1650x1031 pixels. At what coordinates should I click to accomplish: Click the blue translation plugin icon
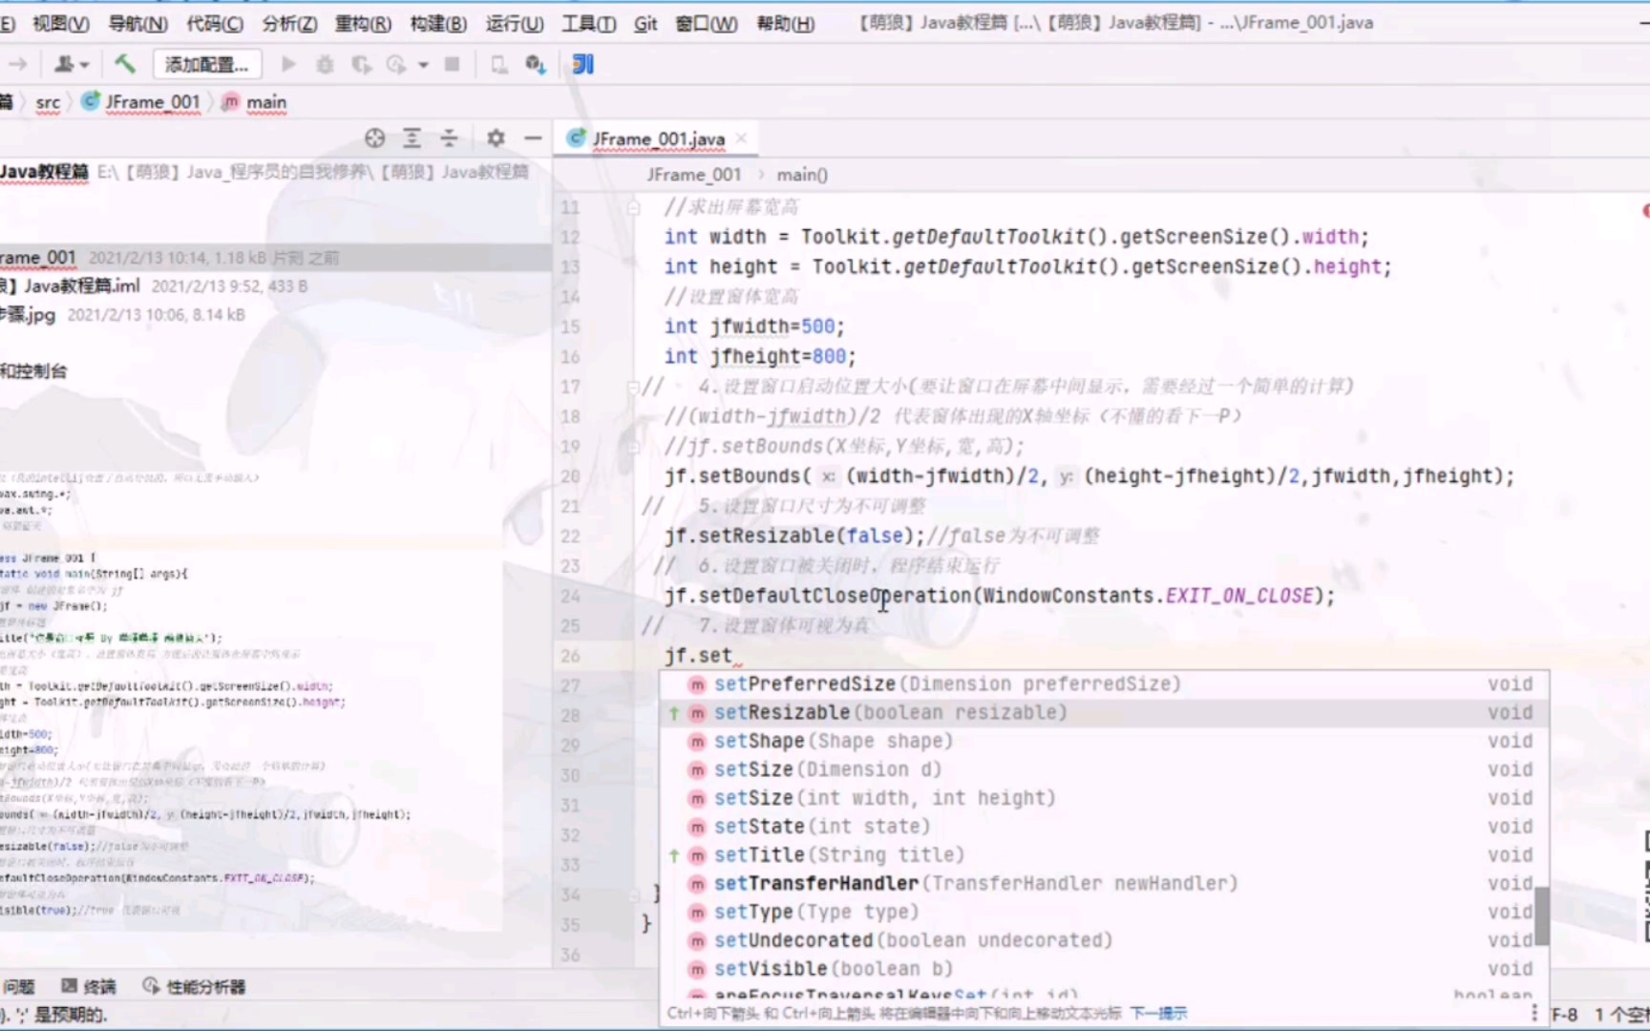[x=582, y=64]
